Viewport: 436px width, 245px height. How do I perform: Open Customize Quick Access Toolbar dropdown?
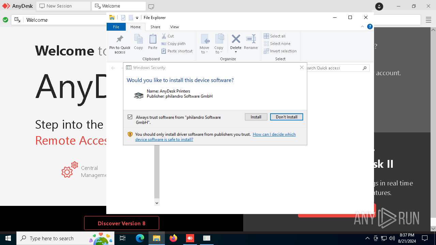[137, 18]
